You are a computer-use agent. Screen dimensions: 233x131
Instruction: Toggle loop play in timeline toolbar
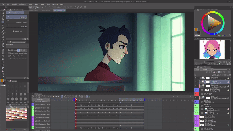62,96
